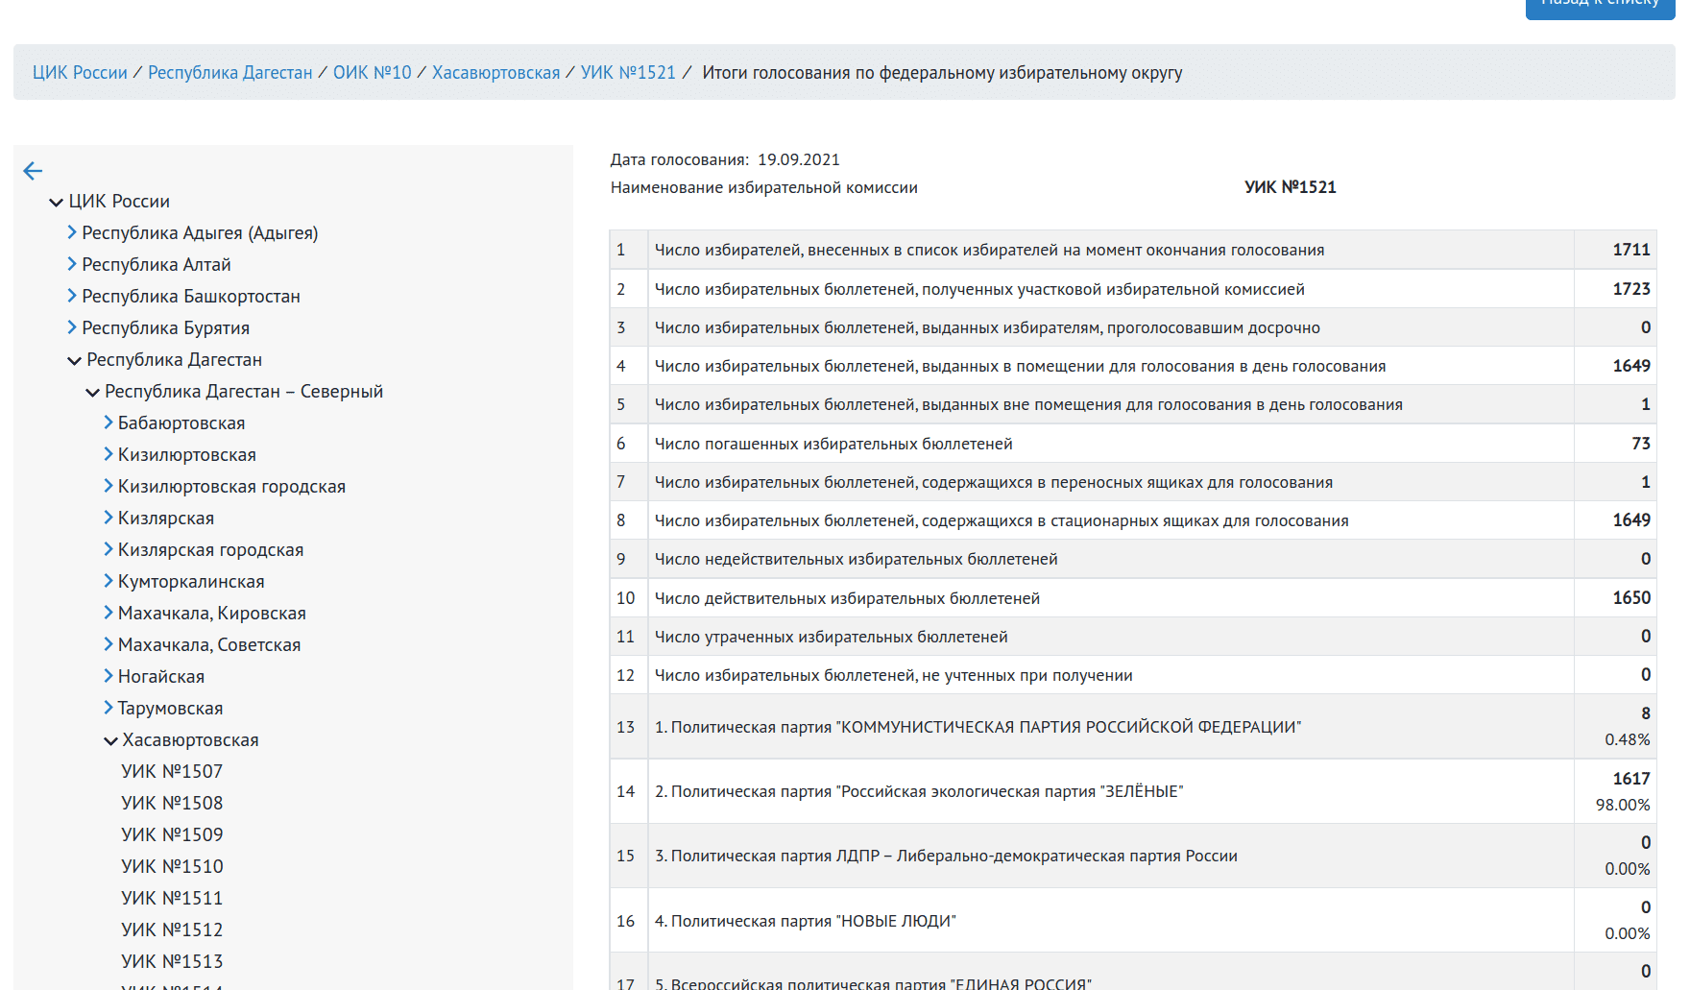Open Республика Дагестан breadcrumb link
Image resolution: width=1690 pixels, height=990 pixels.
230,73
